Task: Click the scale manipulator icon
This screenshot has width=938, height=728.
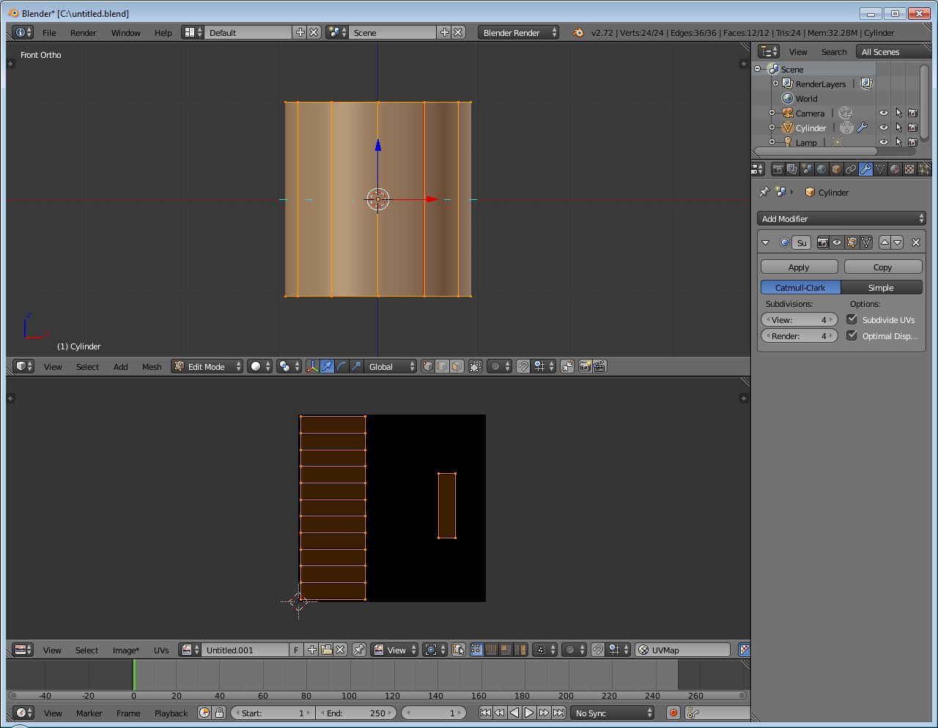Action: pos(356,366)
